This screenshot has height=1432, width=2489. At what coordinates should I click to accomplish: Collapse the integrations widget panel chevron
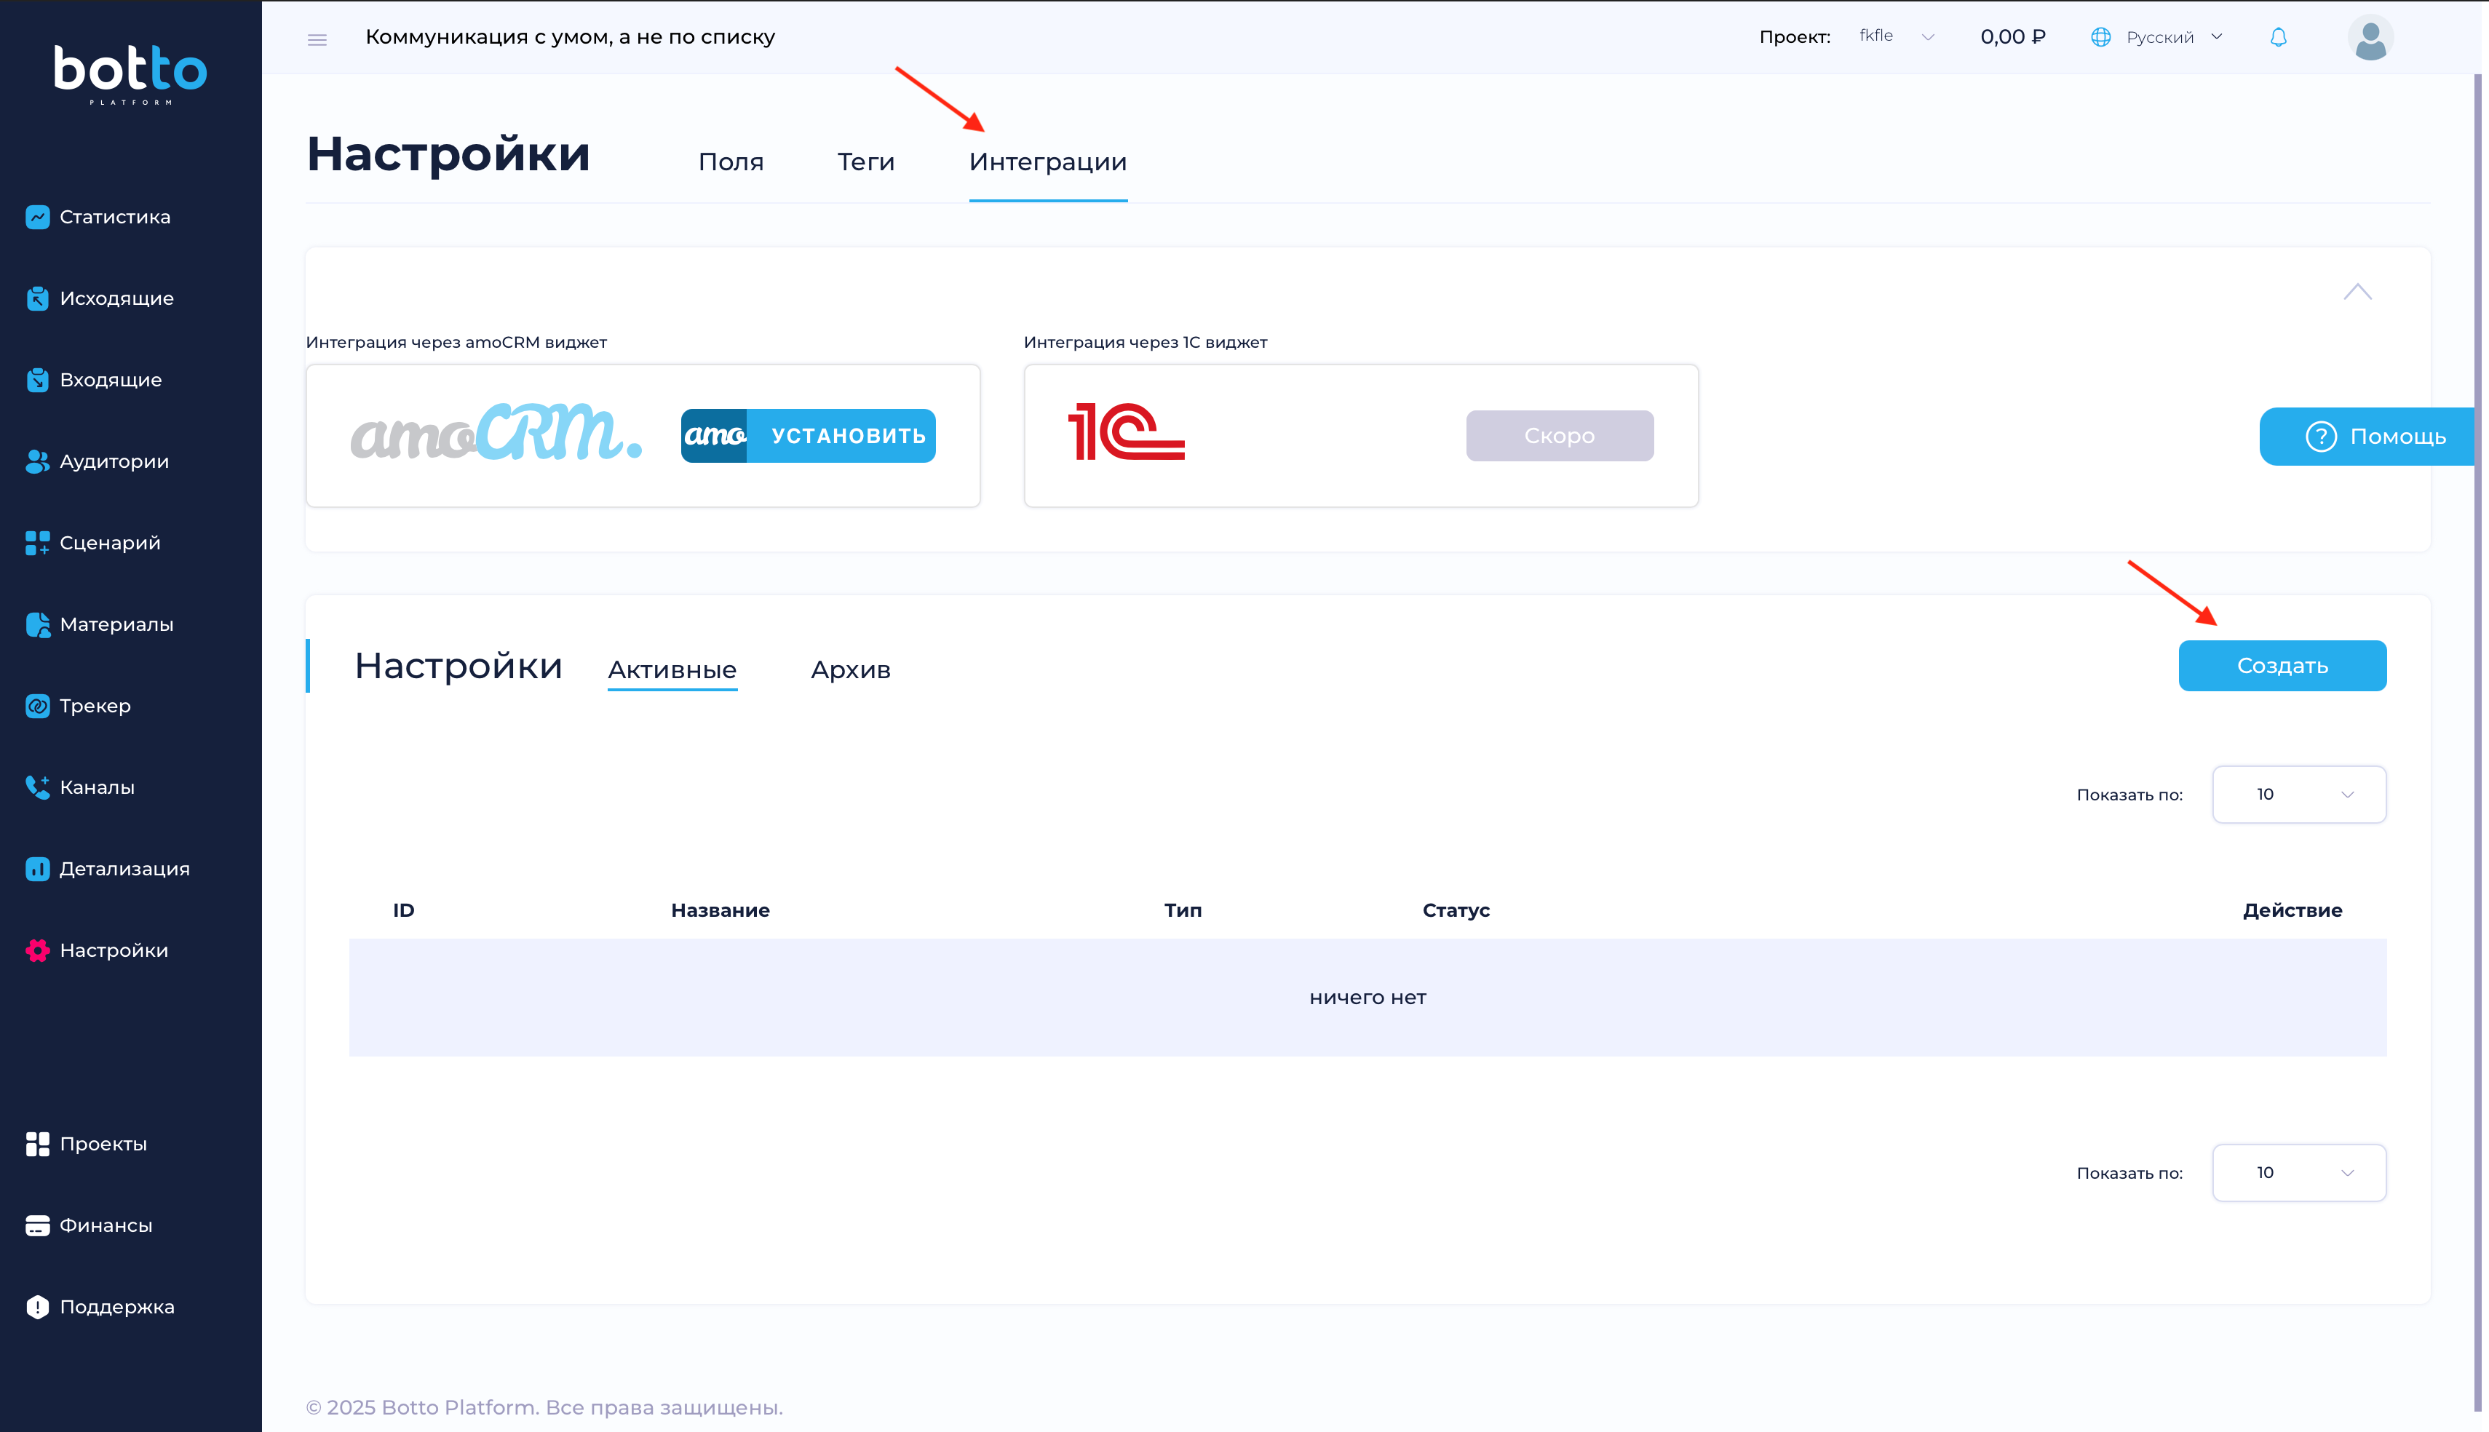pos(2357,292)
